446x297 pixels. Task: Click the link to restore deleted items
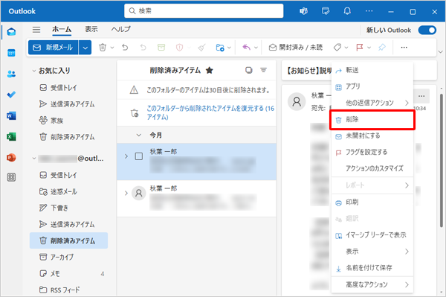point(210,112)
